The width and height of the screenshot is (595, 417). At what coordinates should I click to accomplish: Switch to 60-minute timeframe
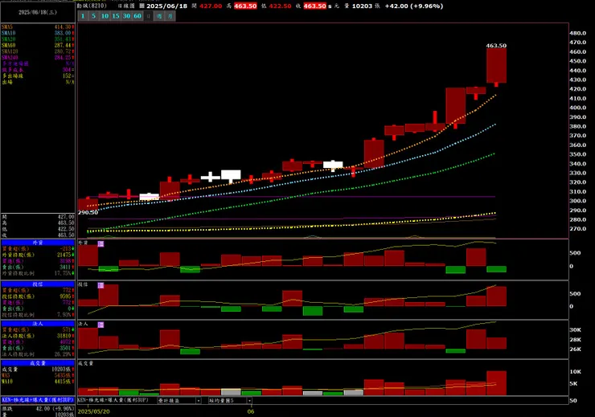point(137,16)
